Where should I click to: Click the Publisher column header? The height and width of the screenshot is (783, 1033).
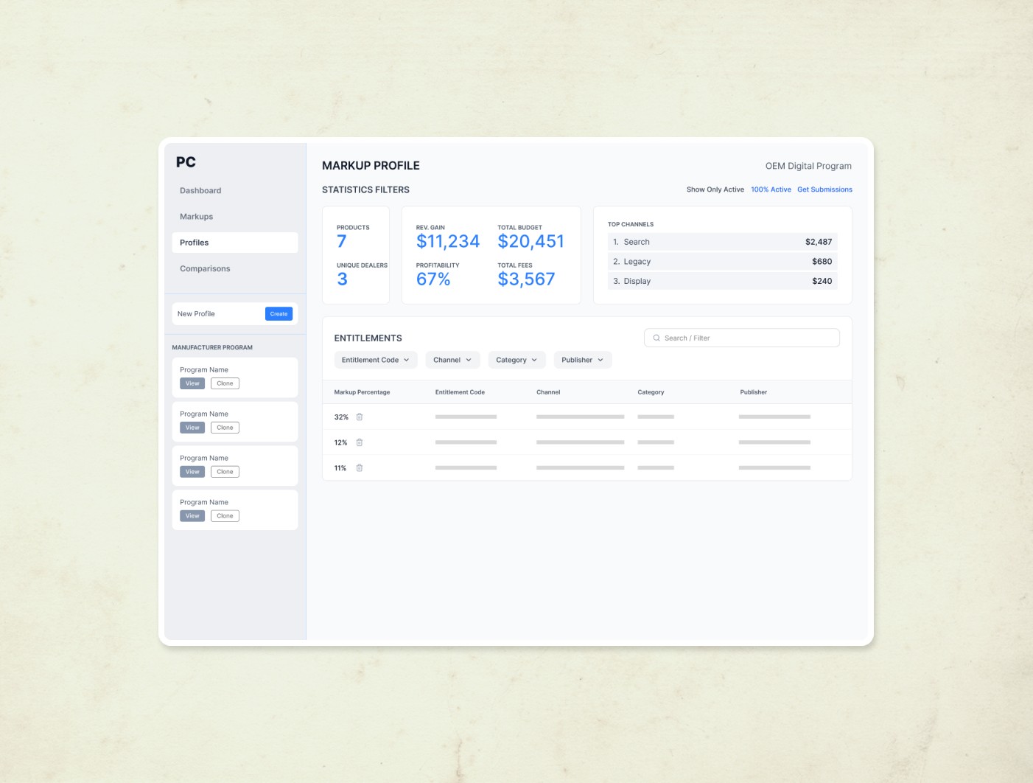(x=753, y=392)
